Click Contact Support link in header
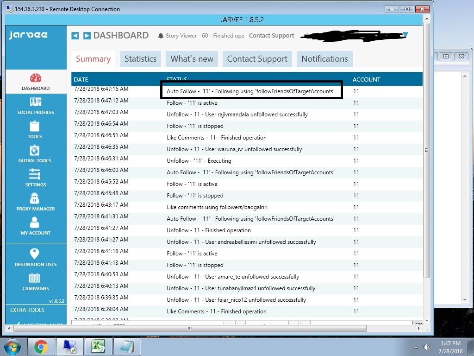 pyautogui.click(x=271, y=36)
